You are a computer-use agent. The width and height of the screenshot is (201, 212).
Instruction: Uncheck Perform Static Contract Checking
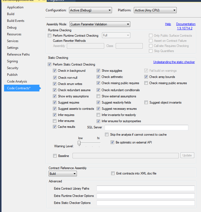[x=49, y=64]
